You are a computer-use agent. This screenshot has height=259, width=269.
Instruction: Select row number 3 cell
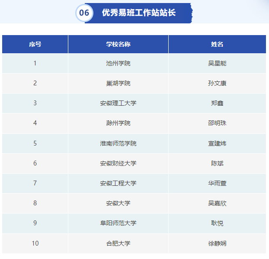35,103
